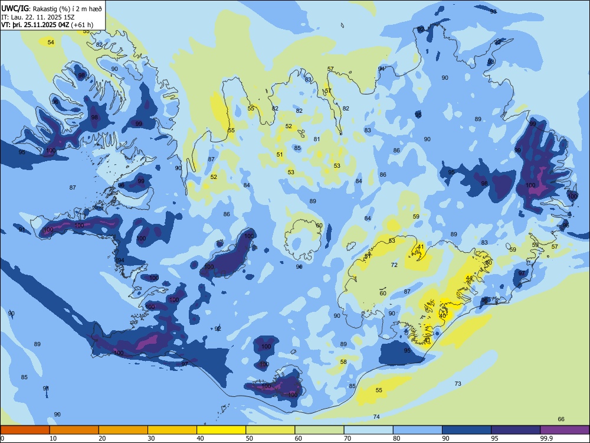Click the '44' humidity value on the map

[469, 278]
